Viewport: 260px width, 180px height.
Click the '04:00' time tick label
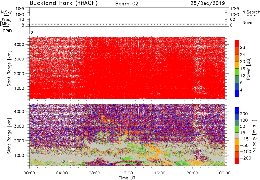coord(62,173)
